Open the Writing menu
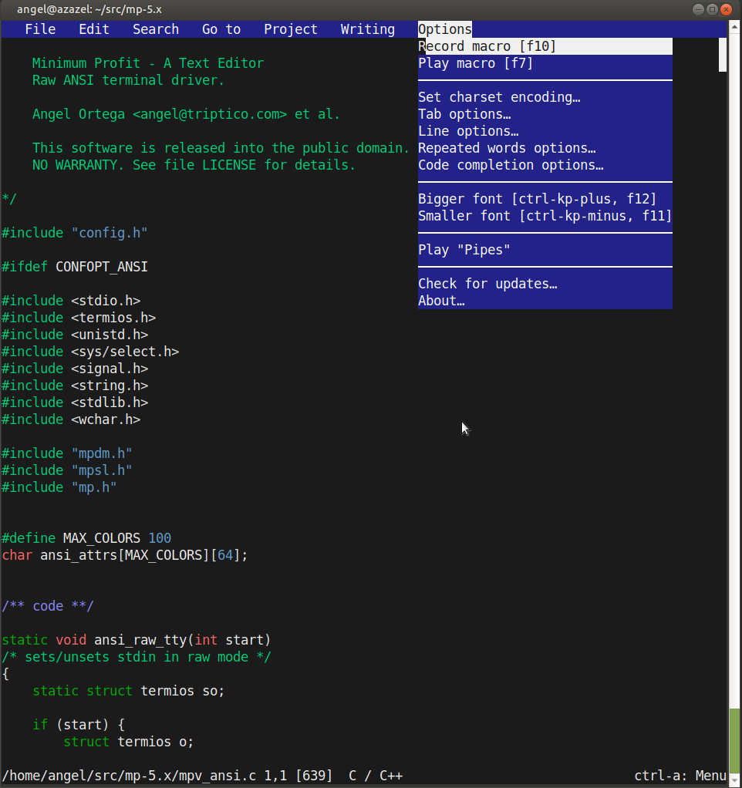The image size is (742, 788). [x=367, y=29]
